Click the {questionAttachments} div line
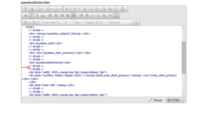 [50, 63]
